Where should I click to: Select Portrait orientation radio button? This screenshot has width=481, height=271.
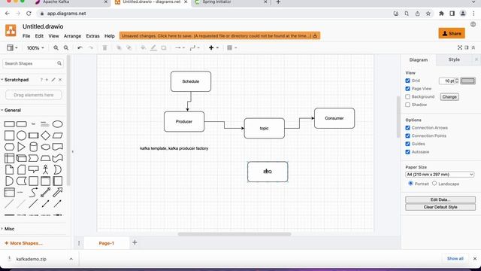point(411,183)
